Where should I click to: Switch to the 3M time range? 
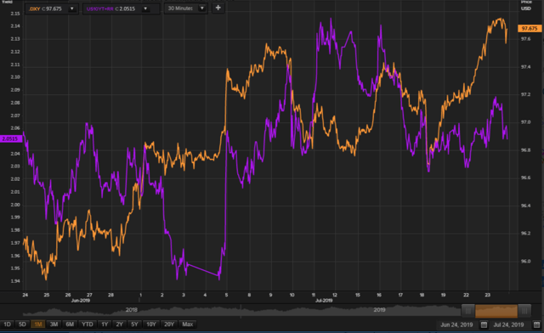[x=54, y=325]
